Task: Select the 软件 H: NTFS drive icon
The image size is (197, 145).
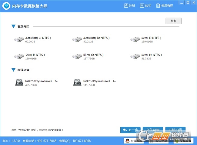Action: 135,56
